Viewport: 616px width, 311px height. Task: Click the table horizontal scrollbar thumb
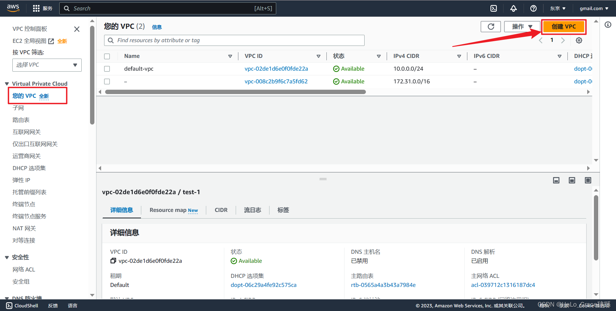tap(235, 92)
